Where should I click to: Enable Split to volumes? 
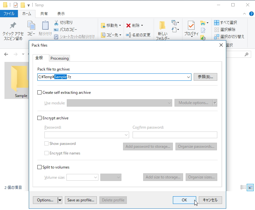[39, 167]
